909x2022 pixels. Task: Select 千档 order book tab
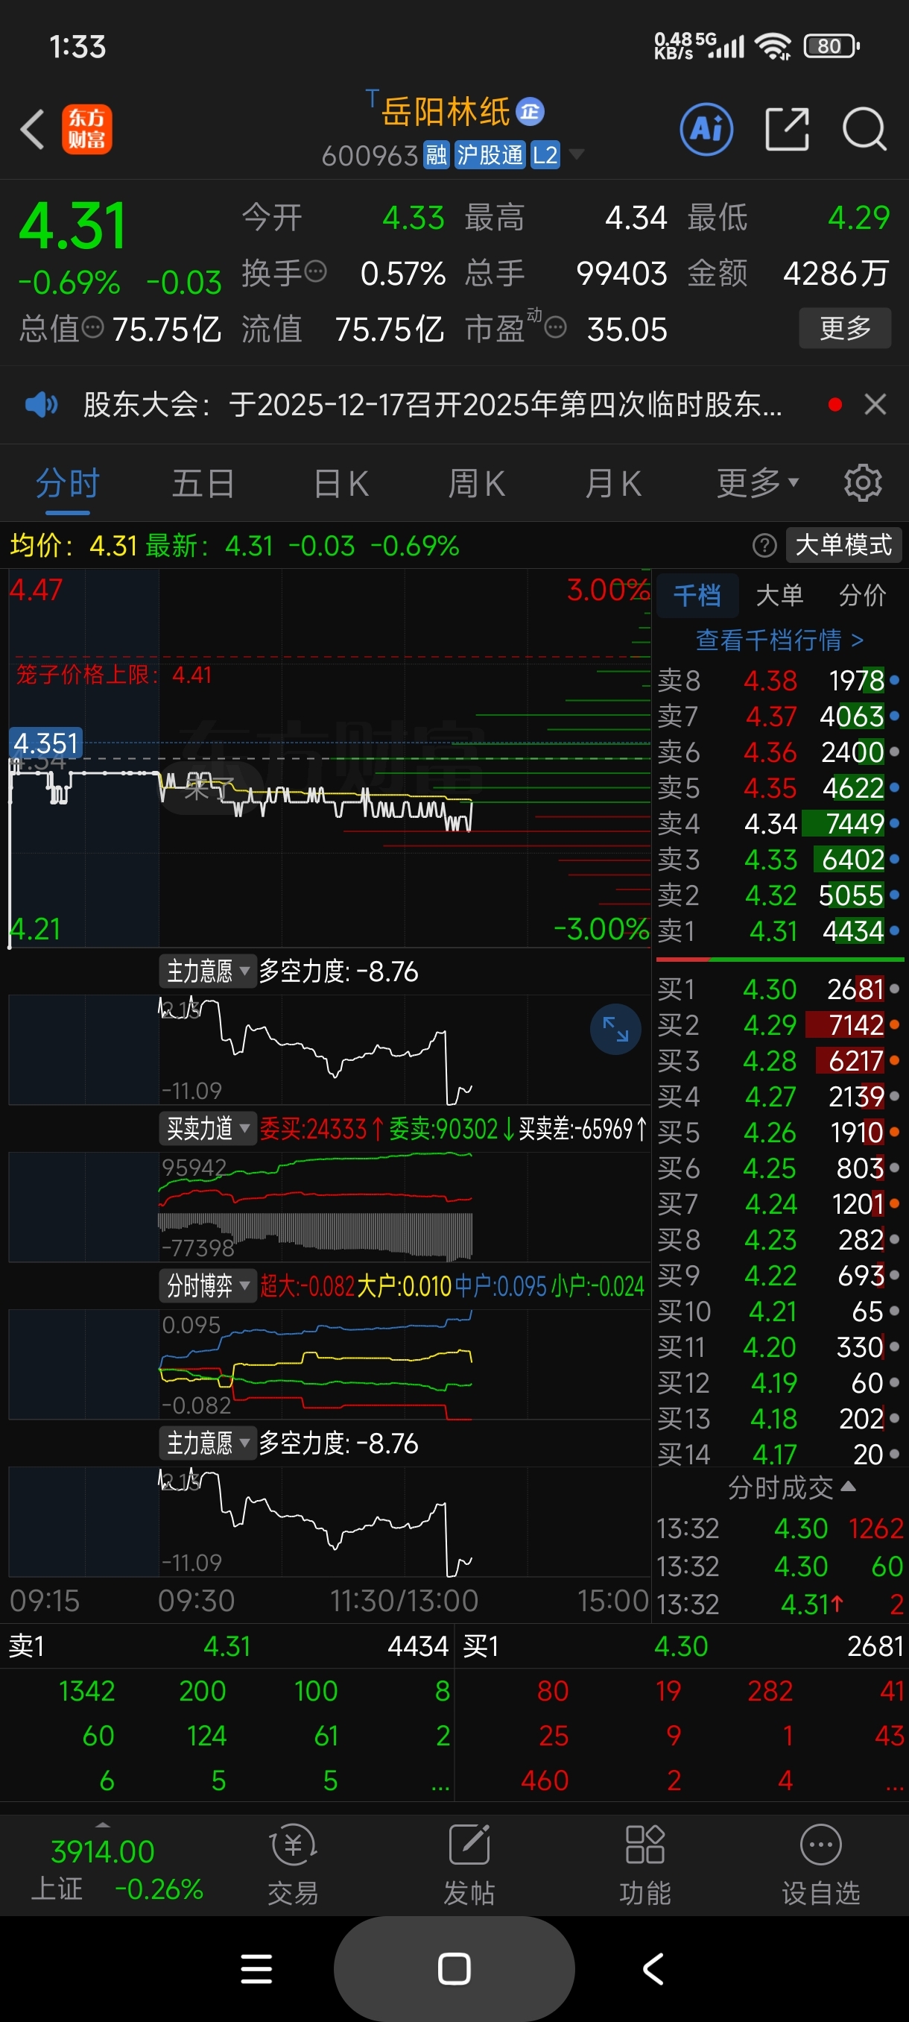click(x=697, y=595)
